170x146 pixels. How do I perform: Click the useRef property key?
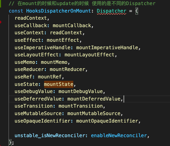(x=23, y=77)
